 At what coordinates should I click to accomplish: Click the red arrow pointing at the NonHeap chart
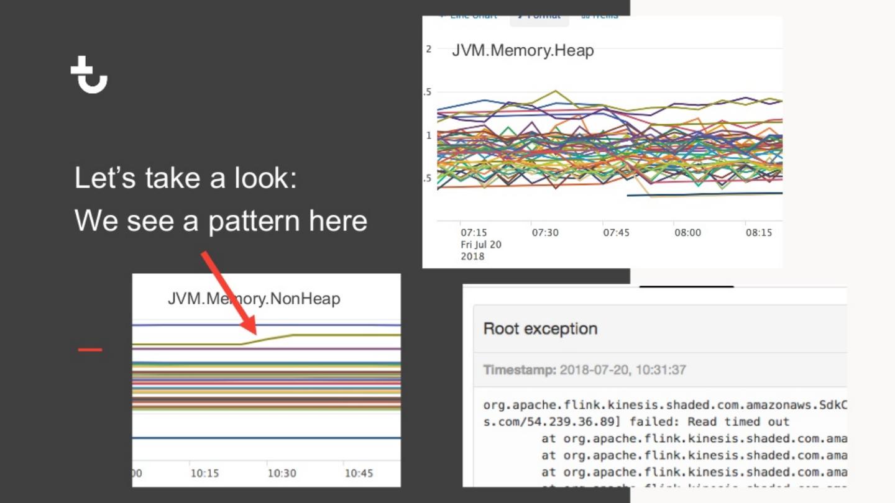tap(228, 292)
